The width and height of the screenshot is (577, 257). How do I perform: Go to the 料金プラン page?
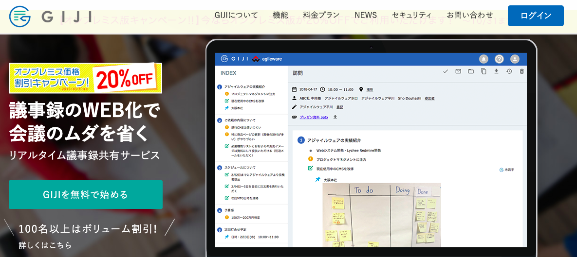(321, 16)
